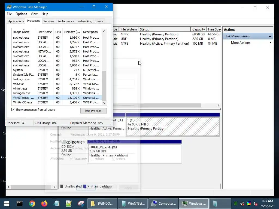Screen dimensions: 279x209
Task: Select WmiPrvSE.exe process row
Action: click(57, 102)
